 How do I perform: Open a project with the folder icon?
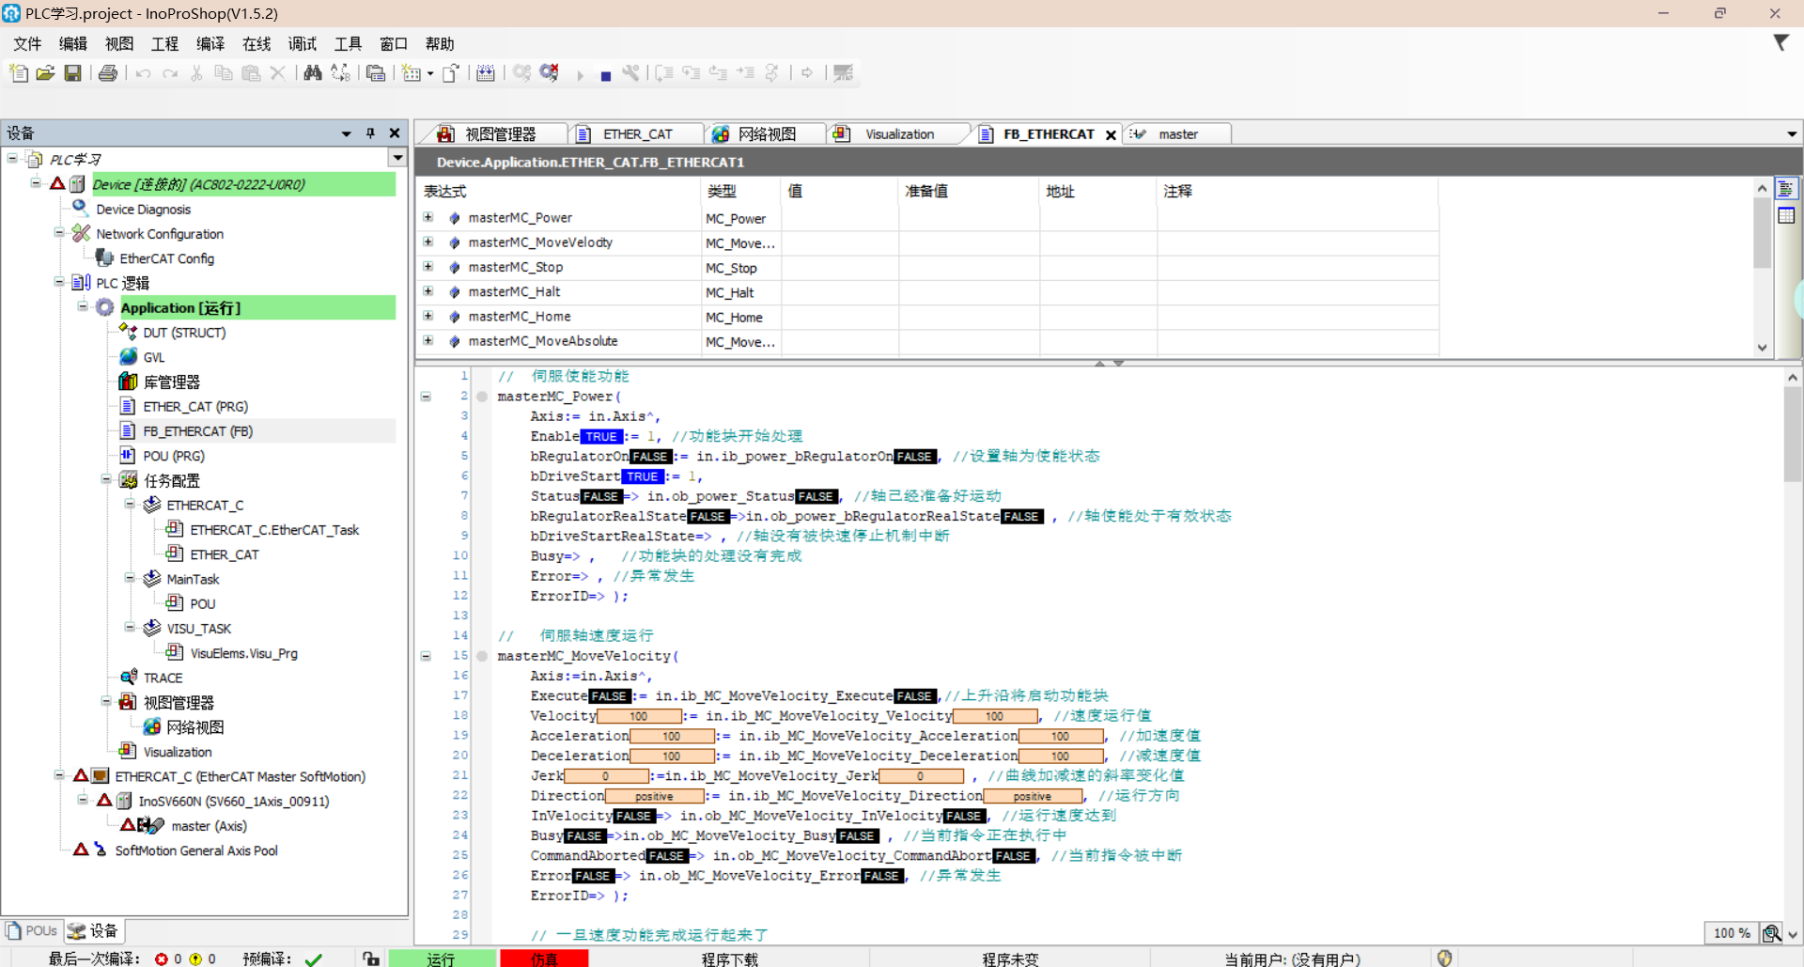(45, 73)
